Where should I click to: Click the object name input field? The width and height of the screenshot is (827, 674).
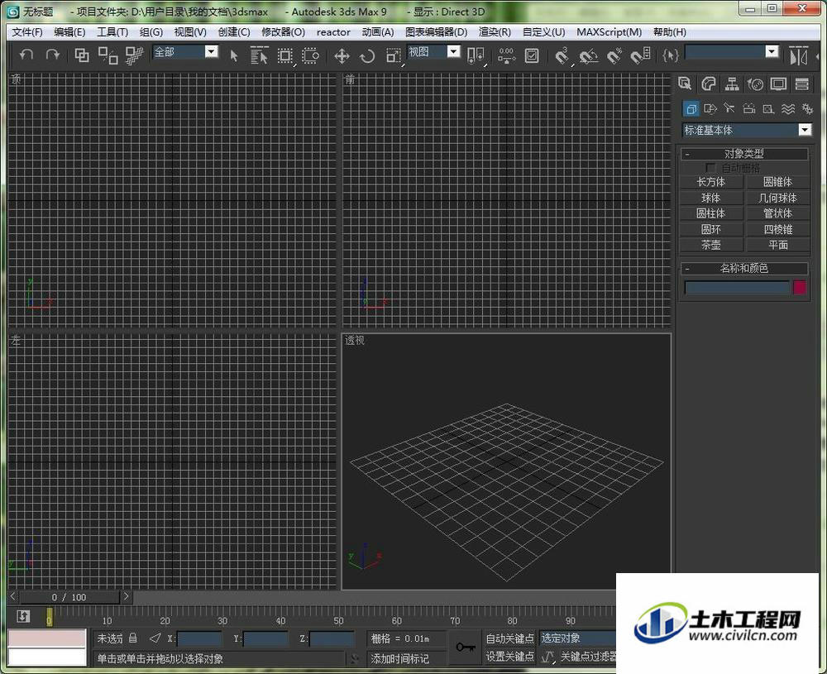(737, 288)
